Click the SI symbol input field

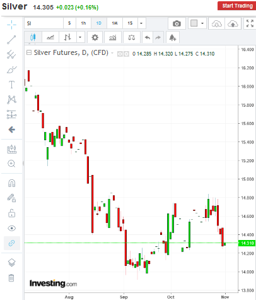(44, 23)
